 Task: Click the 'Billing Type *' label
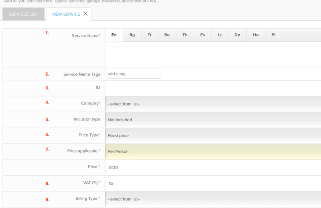tap(88, 198)
